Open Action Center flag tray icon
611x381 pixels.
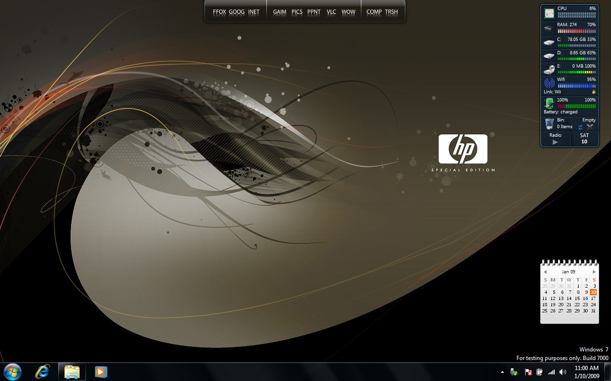tap(528, 372)
